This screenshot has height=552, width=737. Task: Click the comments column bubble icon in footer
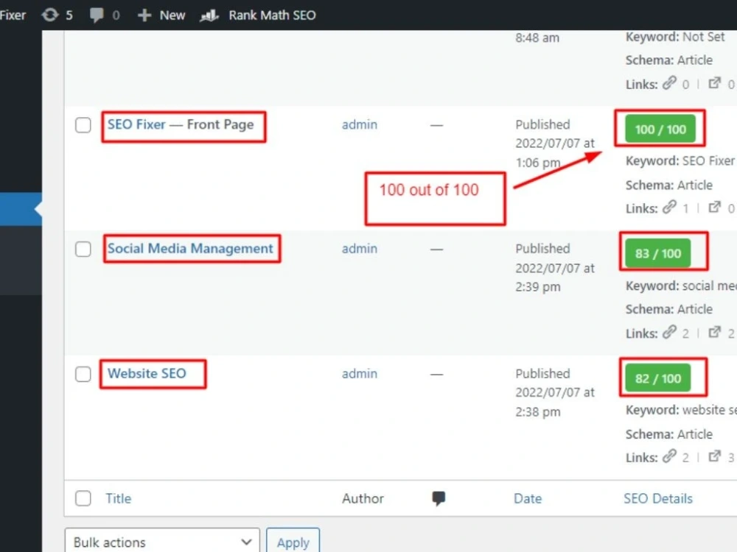click(438, 498)
